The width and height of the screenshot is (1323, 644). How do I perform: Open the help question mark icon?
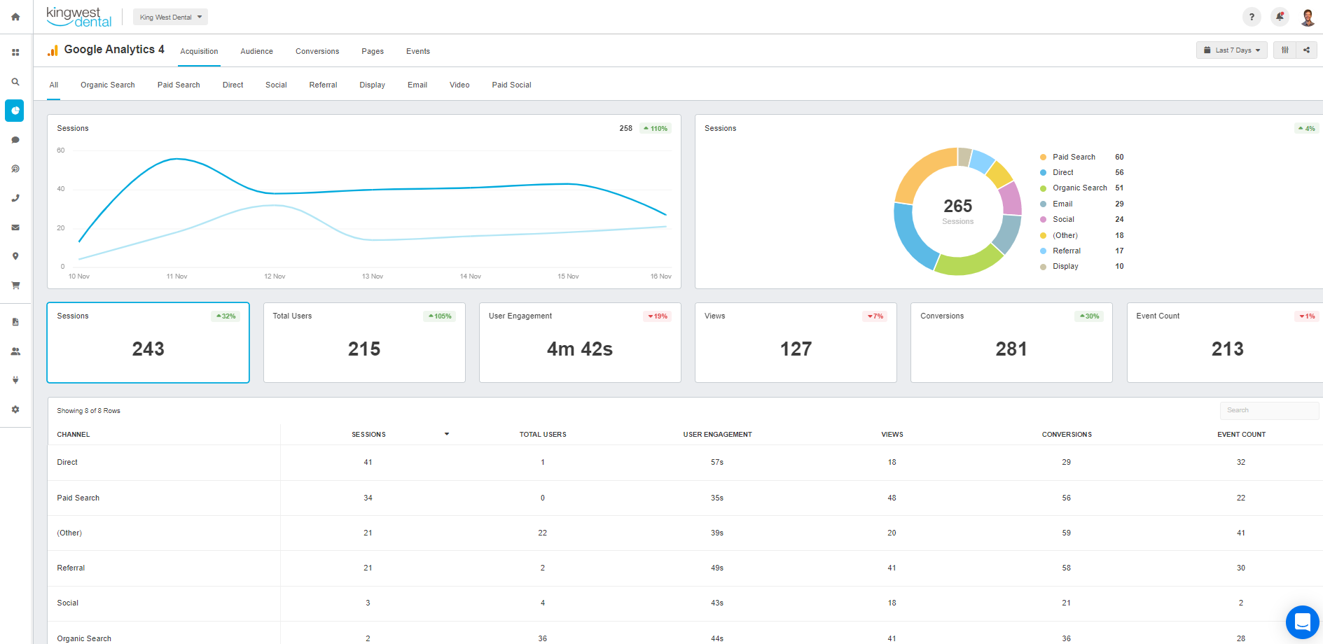(1252, 16)
